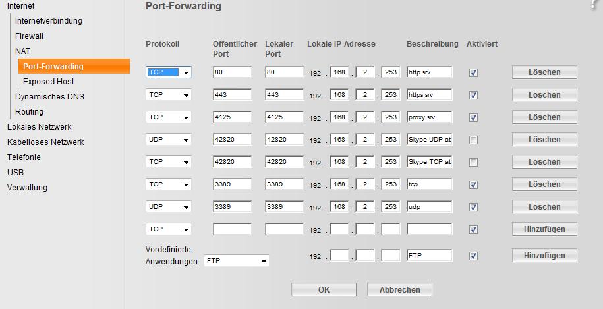Screen dimensions: 603x309
Task: Toggle Aktiviert checkbox in the FTP predefined row
Action: pos(473,256)
